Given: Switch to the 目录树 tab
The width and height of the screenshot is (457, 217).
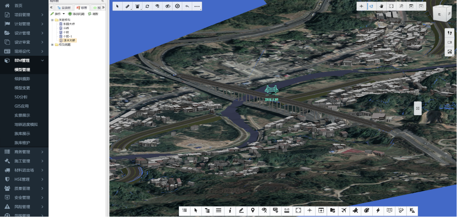Looking at the screenshot, I should tap(64, 7).
